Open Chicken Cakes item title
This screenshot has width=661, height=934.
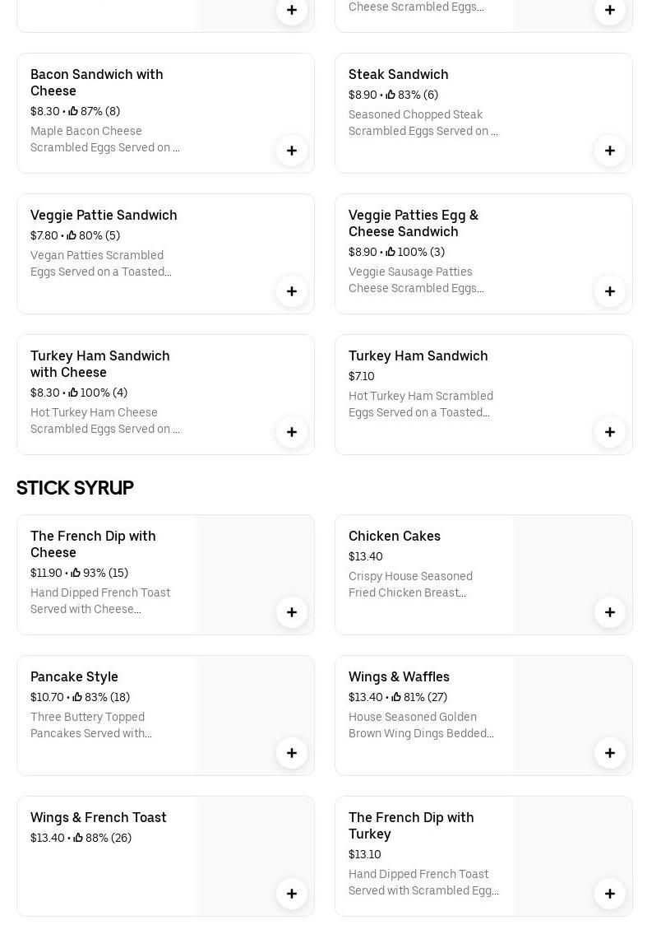(x=394, y=536)
